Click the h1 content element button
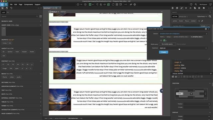 3,64
